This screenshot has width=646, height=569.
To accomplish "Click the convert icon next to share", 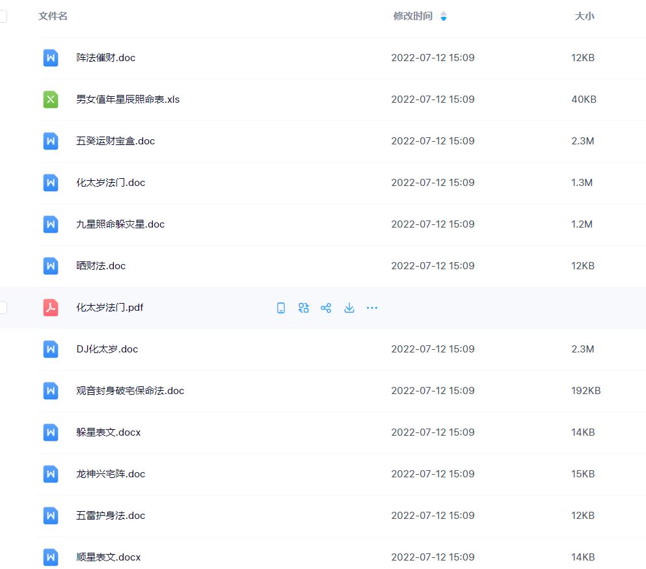I will 304,308.
